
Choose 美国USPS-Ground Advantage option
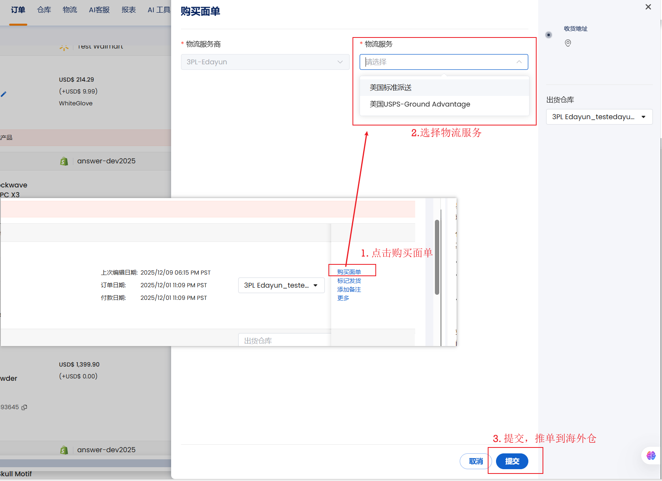point(420,104)
